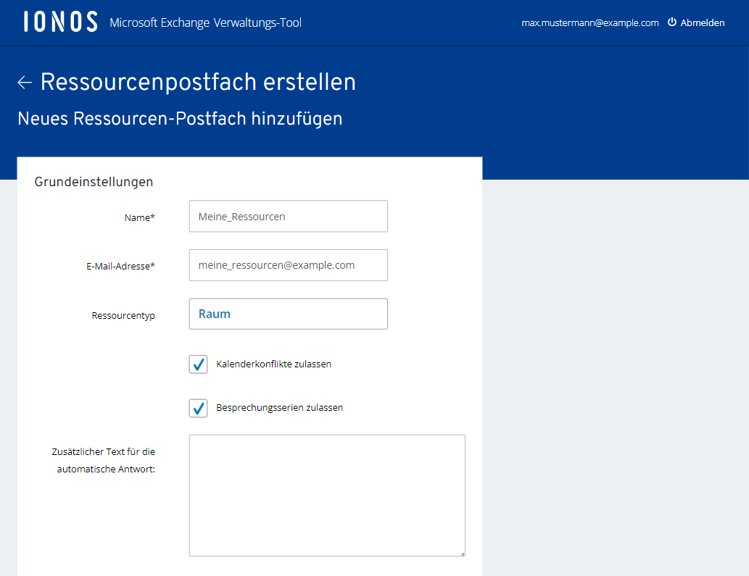Image resolution: width=749 pixels, height=576 pixels.
Task: Click the Besprechungsserien zulassen label text
Action: click(279, 407)
